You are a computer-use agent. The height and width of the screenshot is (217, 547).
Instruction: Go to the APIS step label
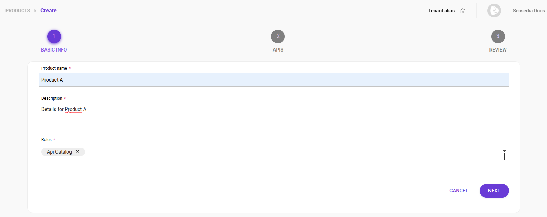pyautogui.click(x=278, y=50)
